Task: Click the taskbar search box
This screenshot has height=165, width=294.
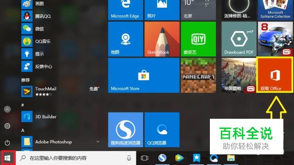Action: 76,158
